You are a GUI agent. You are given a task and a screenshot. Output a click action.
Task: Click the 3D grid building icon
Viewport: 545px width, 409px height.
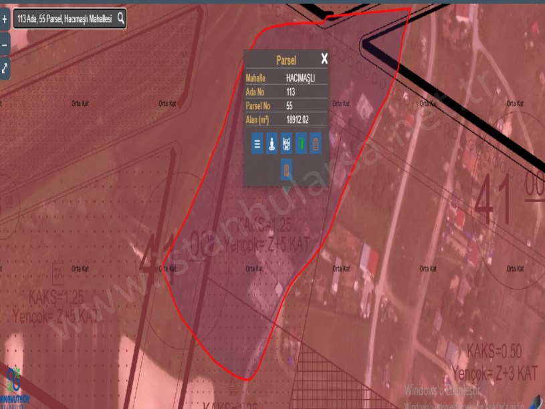[x=286, y=144]
